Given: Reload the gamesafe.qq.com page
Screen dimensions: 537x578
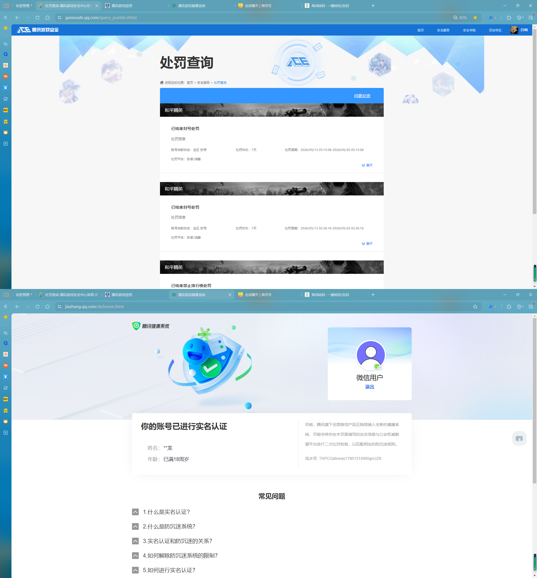Looking at the screenshot, I should coord(37,17).
